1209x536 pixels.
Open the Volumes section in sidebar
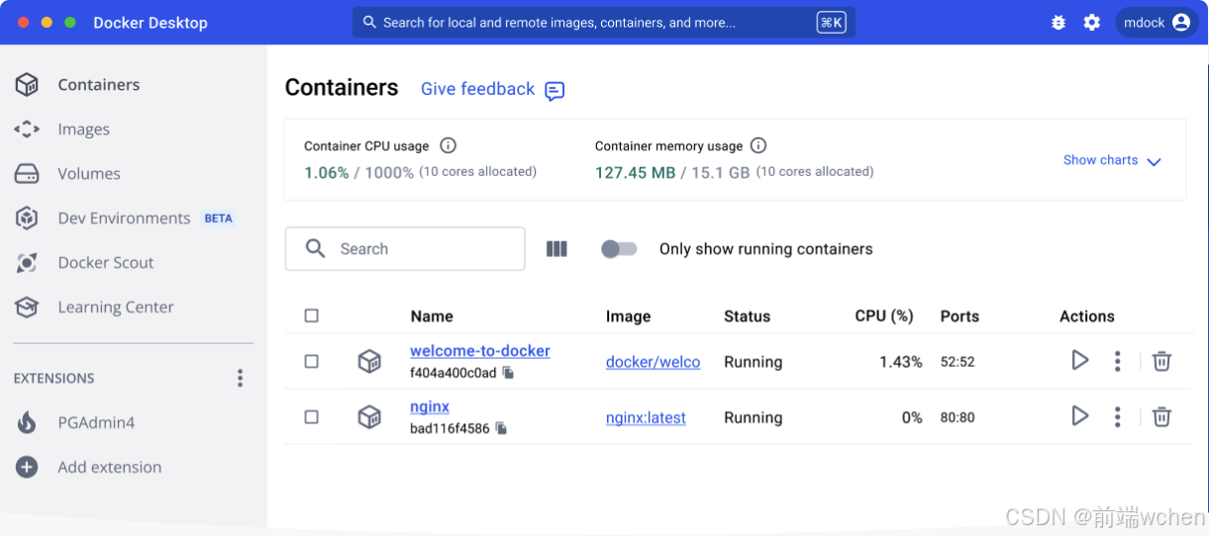click(89, 174)
